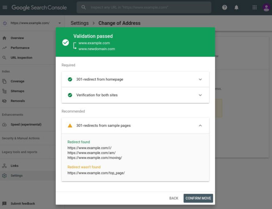This screenshot has width=272, height=209.
Task: Open Coverage in the Index section
Action: click(x=17, y=81)
